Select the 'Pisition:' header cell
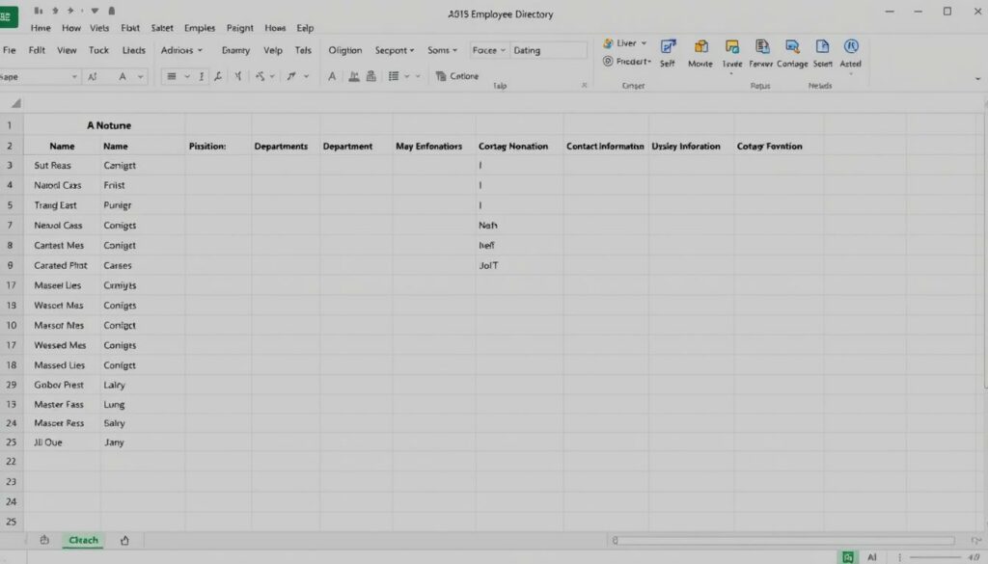The width and height of the screenshot is (988, 564). [x=218, y=146]
